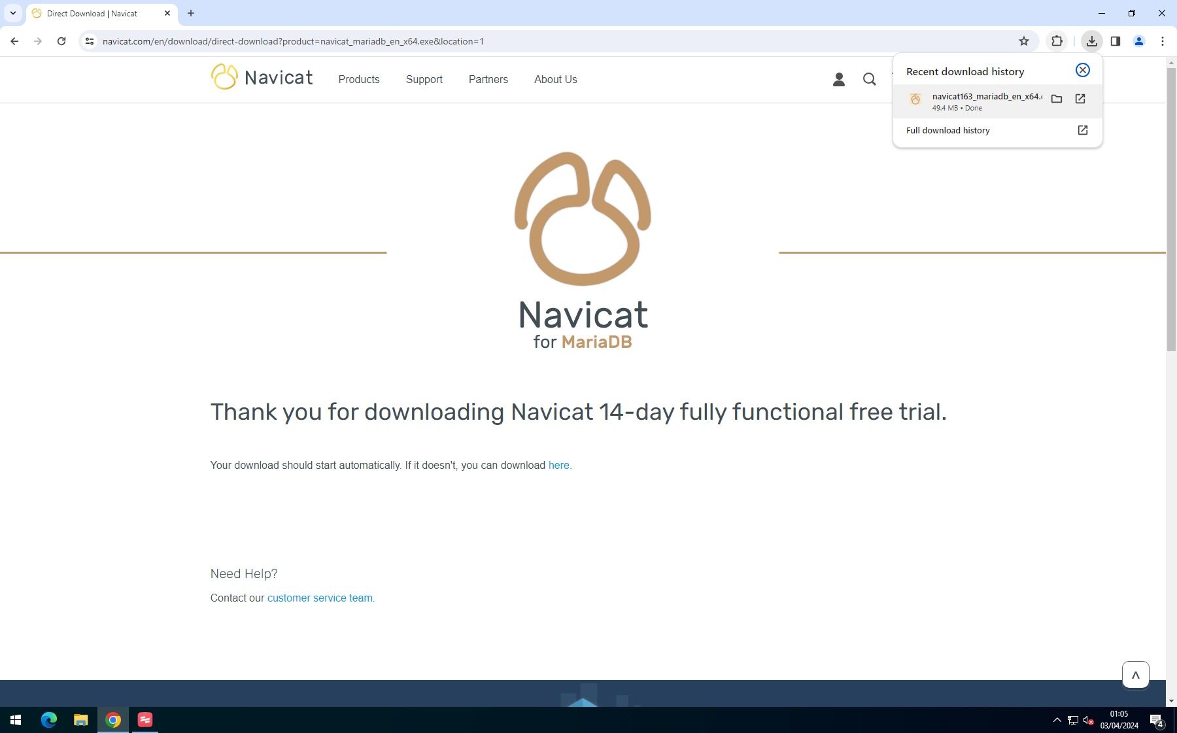This screenshot has height=733, width=1177.
Task: Open File Explorer from the taskbar
Action: click(x=81, y=720)
